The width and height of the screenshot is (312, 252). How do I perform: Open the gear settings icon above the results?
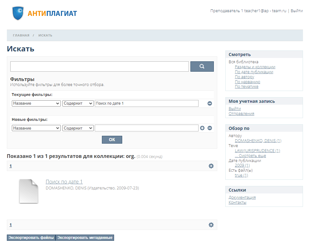(x=211, y=166)
